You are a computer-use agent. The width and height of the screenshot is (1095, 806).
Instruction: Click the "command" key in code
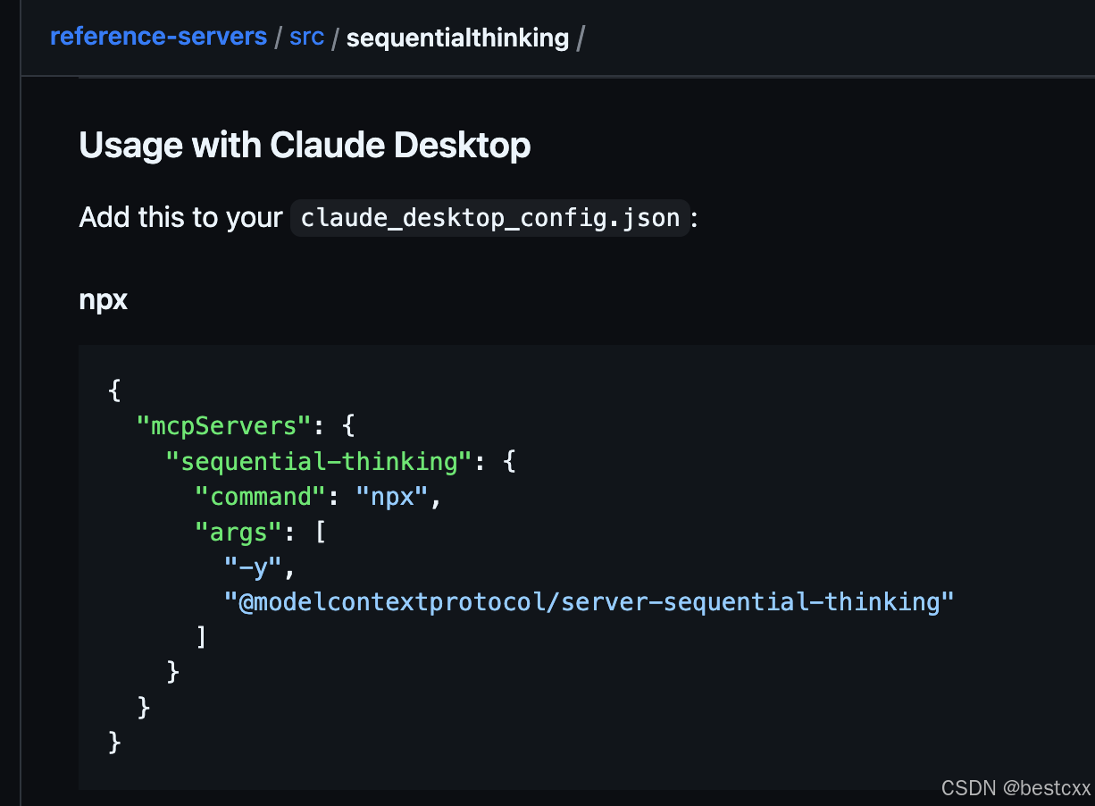[262, 496]
